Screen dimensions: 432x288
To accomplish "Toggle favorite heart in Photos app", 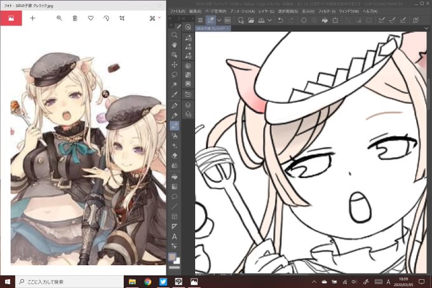I will coord(90,18).
